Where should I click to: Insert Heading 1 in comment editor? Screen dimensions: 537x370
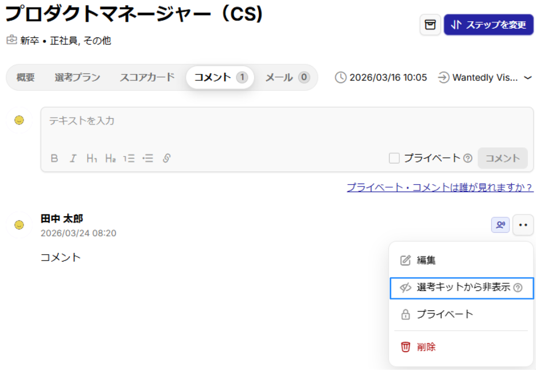(x=92, y=158)
